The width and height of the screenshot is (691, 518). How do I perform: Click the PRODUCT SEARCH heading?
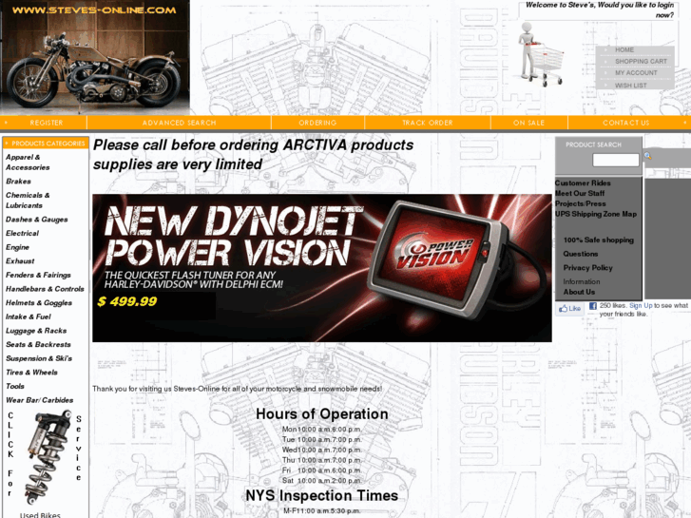click(593, 144)
